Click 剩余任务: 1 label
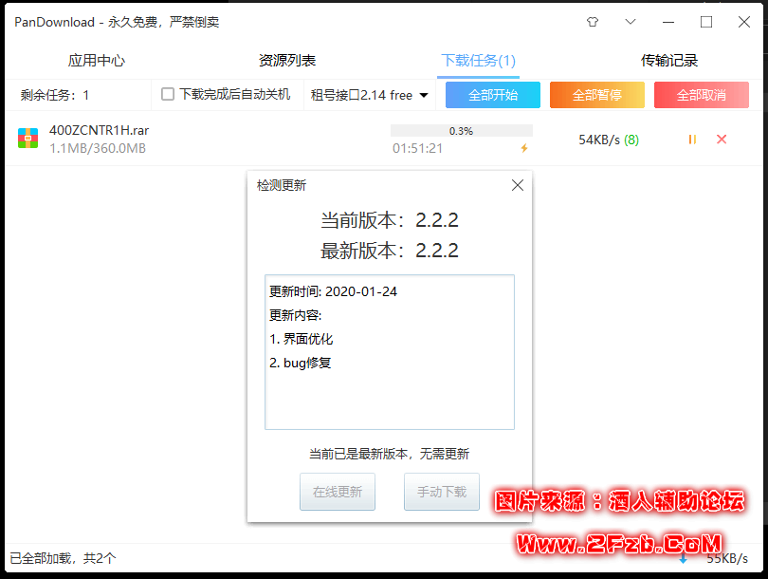This screenshot has height=579, width=768. (x=55, y=95)
